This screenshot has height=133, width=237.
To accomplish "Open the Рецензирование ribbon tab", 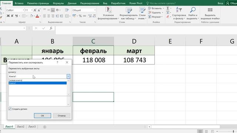I will coord(90,3).
